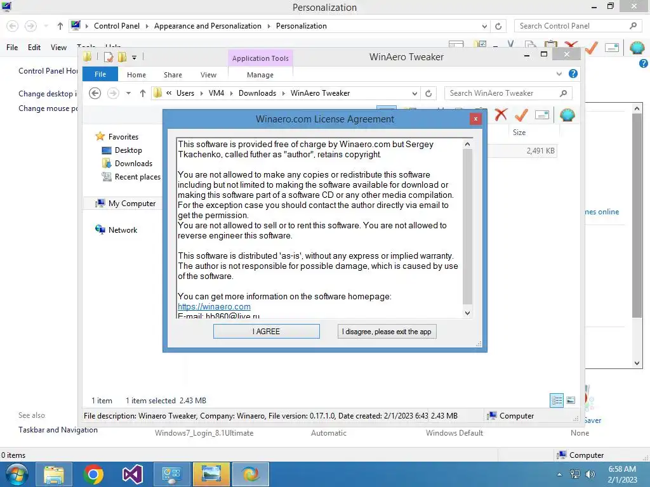Click the VM4 breadcrumb segment
This screenshot has width=650, height=487.
(x=216, y=93)
